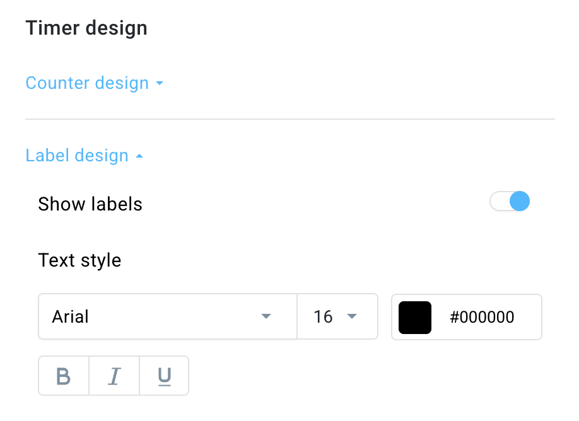The width and height of the screenshot is (579, 421).
Task: Open the font size 16 selector
Action: 337,317
